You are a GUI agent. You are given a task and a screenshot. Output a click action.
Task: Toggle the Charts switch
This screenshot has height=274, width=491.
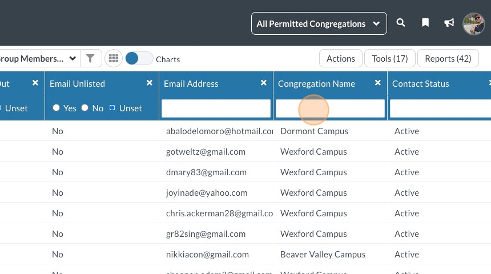click(x=139, y=58)
